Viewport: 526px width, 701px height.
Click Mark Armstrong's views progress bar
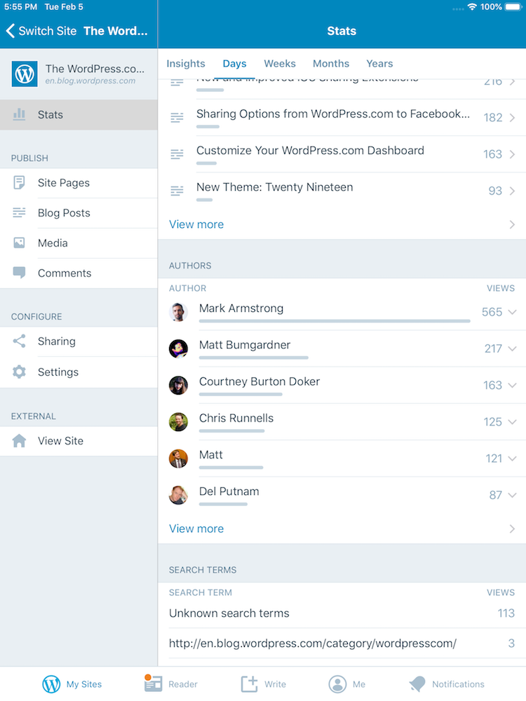coord(335,321)
